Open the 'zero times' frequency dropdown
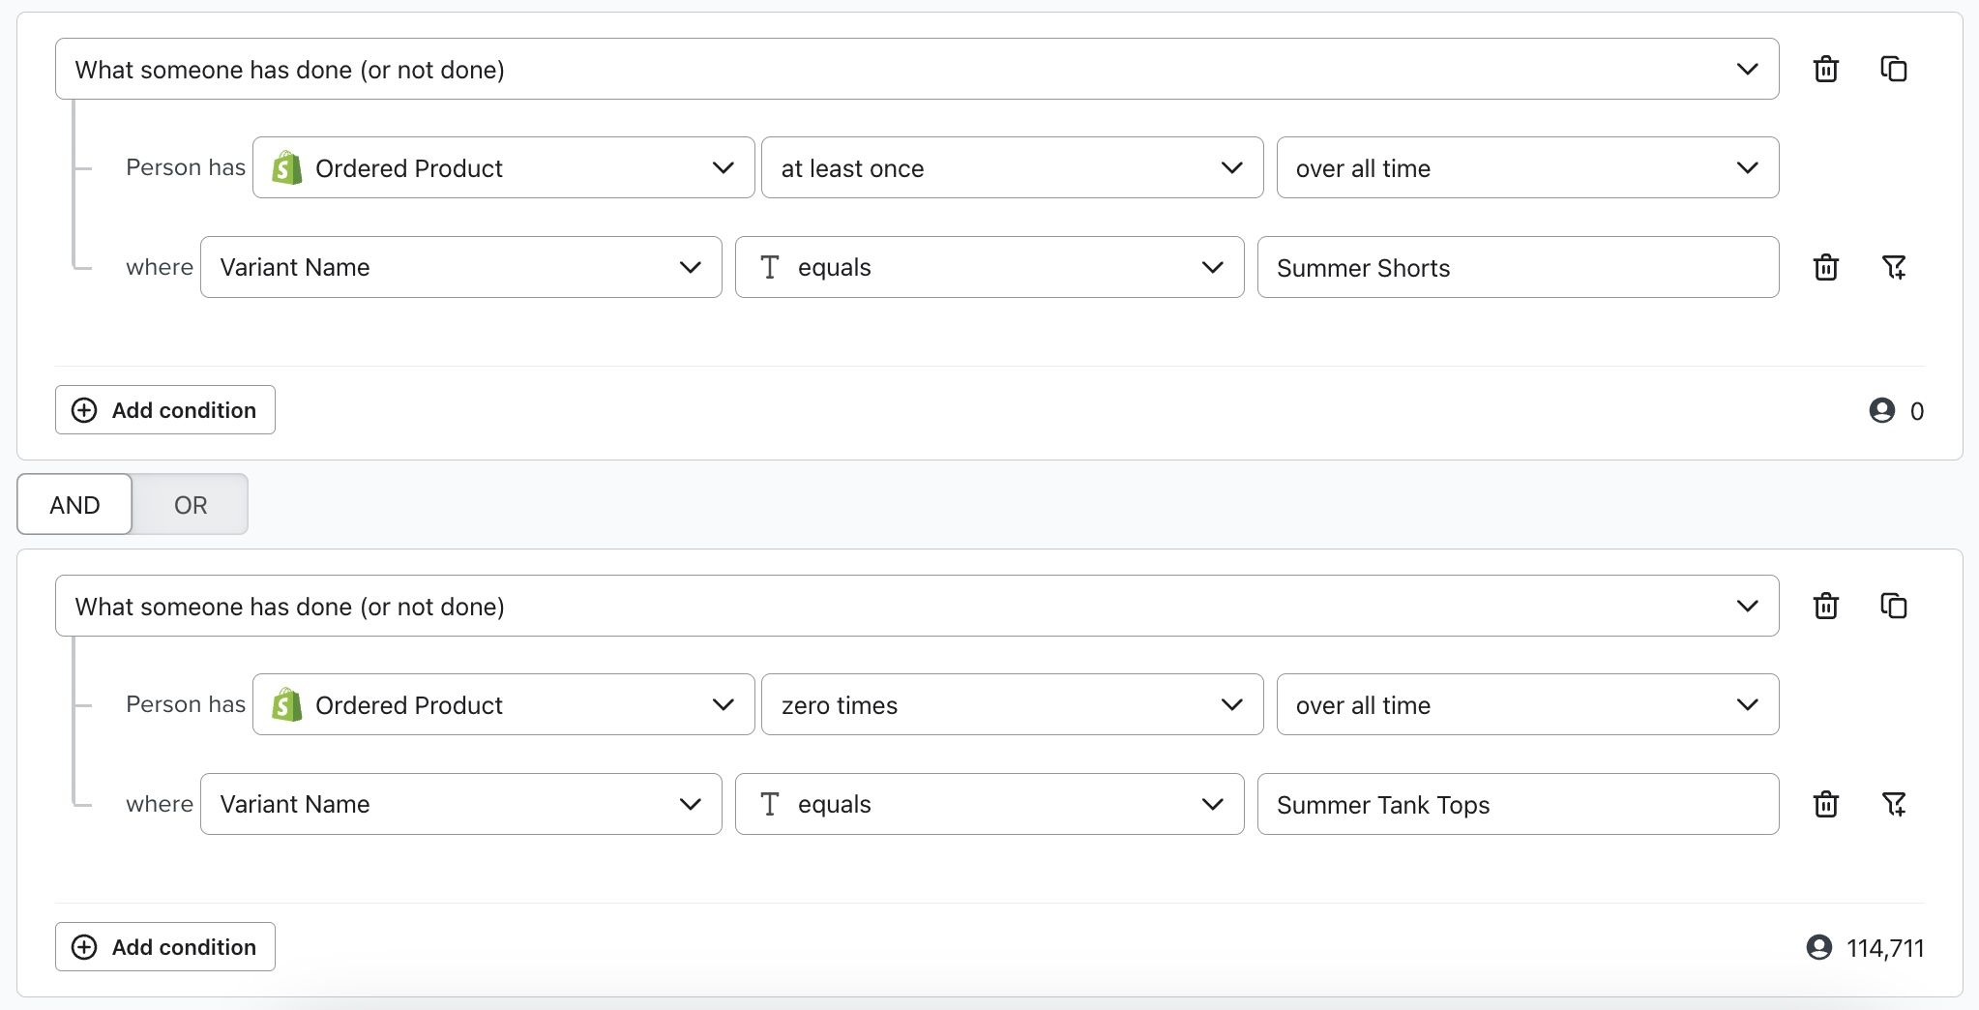 [1012, 705]
